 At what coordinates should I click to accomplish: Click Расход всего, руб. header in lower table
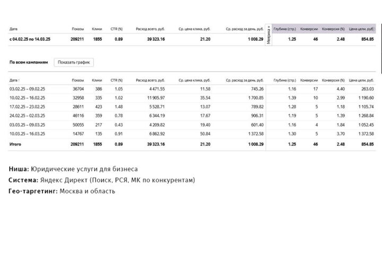pos(150,80)
